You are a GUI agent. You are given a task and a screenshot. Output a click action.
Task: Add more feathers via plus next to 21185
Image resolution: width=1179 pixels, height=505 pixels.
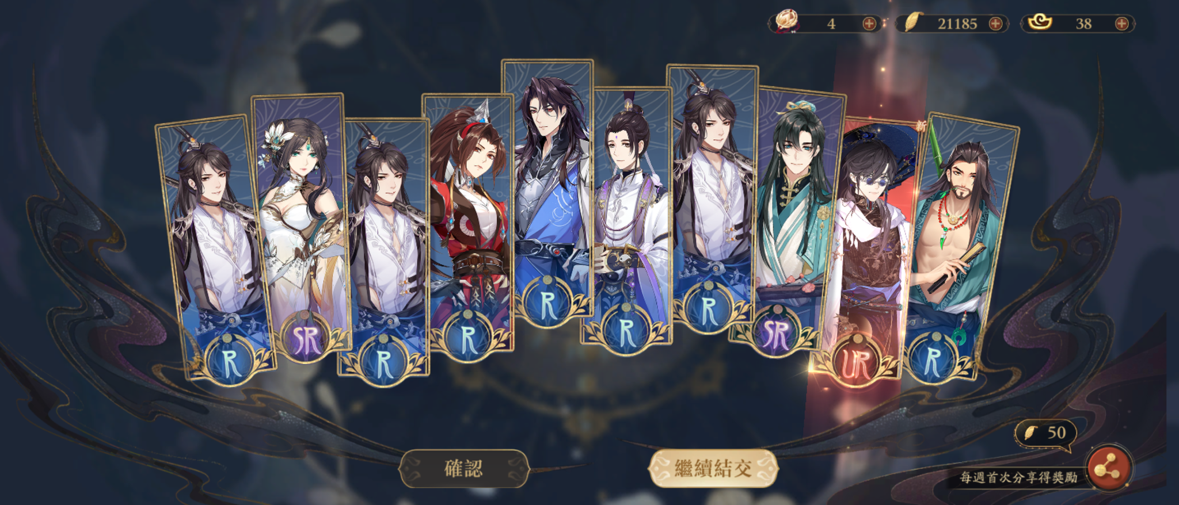(995, 24)
